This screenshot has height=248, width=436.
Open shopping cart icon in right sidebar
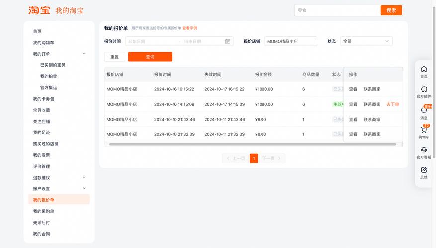[424, 130]
